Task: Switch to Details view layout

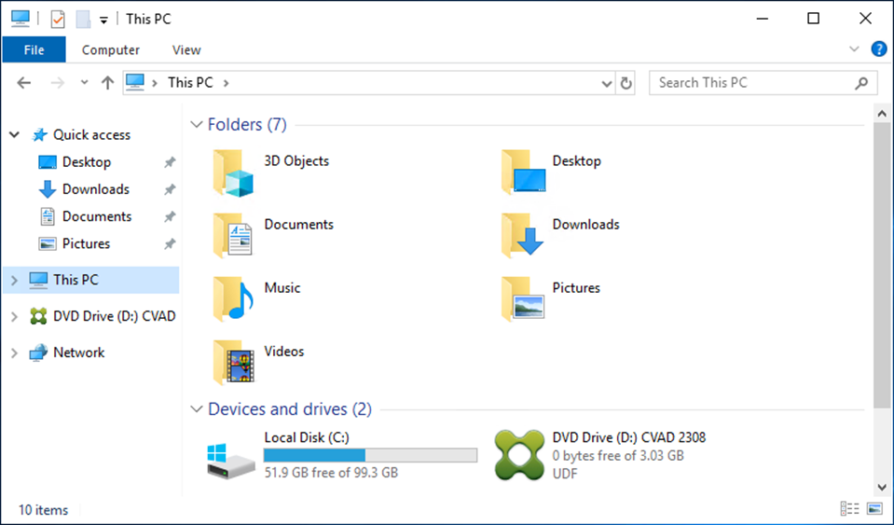Action: coord(849,508)
